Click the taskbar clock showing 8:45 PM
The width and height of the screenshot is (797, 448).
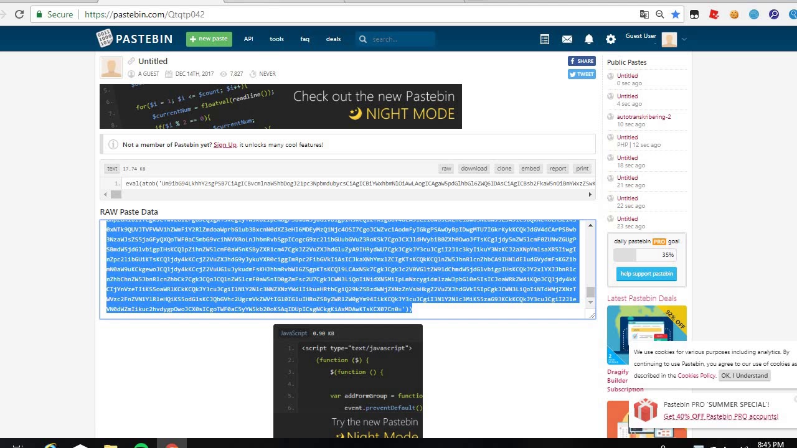click(x=770, y=444)
